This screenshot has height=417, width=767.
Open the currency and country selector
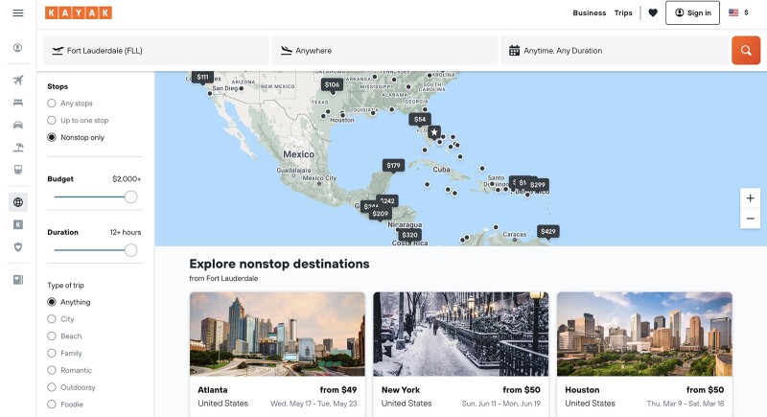point(738,12)
